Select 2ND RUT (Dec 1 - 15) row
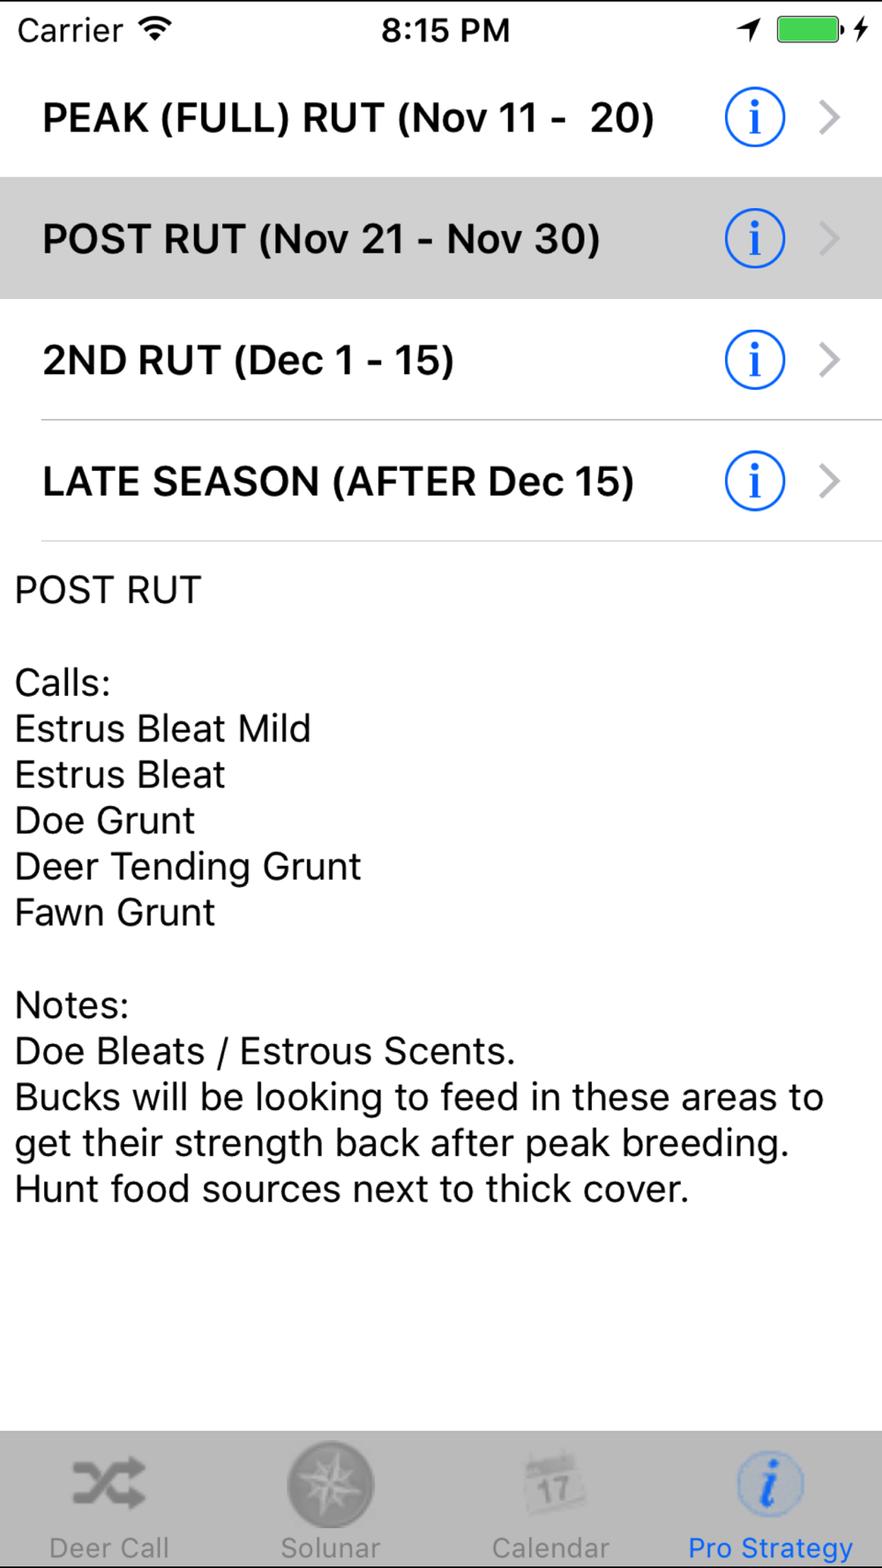 pyautogui.click(x=441, y=360)
